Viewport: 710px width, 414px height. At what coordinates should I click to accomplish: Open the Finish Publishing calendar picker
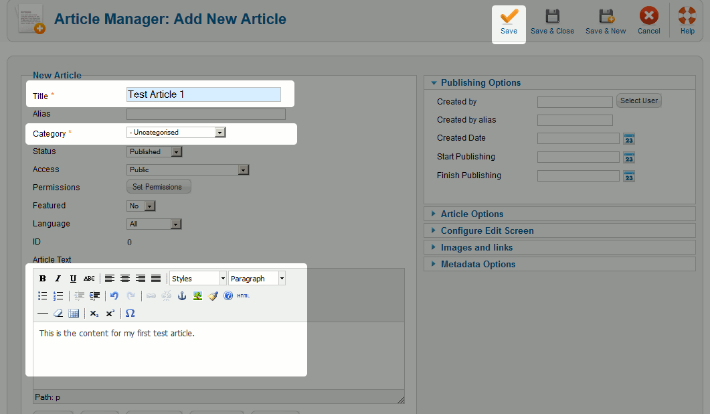coord(629,176)
